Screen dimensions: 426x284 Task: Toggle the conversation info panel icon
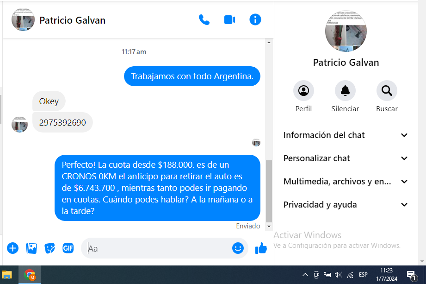[255, 19]
